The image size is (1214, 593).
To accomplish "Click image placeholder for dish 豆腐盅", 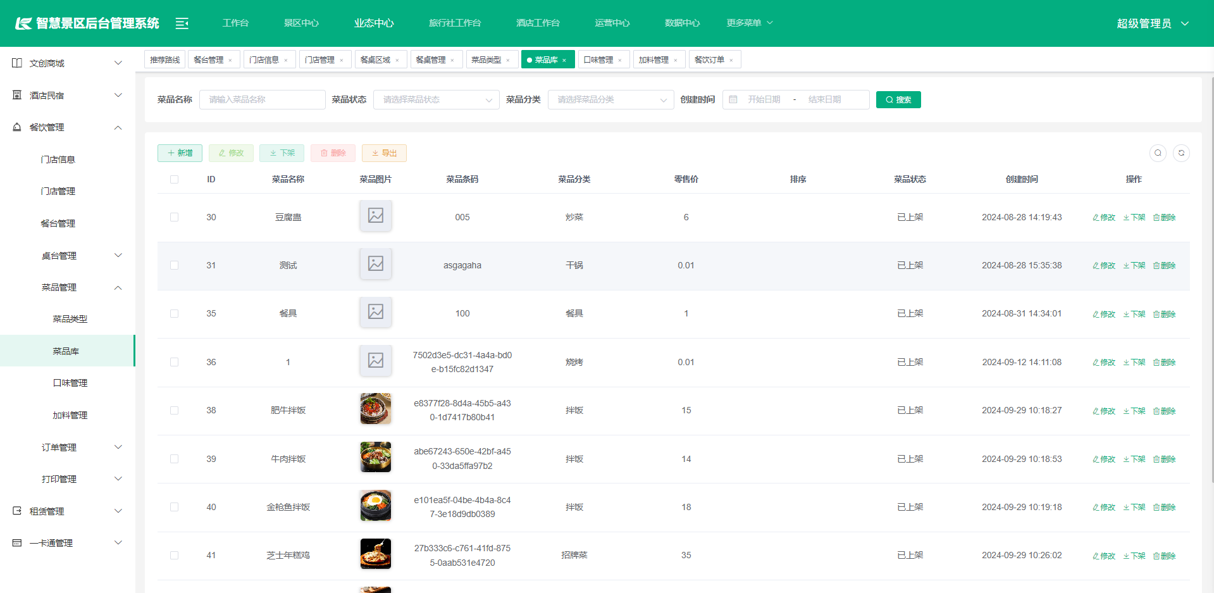I will pos(376,216).
